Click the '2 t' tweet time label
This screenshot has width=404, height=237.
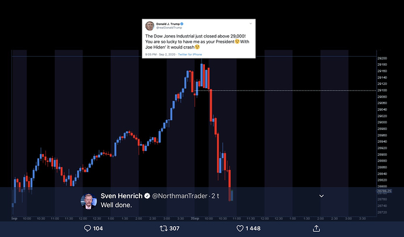(214, 195)
